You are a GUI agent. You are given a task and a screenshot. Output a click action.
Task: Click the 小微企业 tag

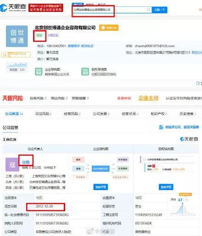[x=53, y=35]
